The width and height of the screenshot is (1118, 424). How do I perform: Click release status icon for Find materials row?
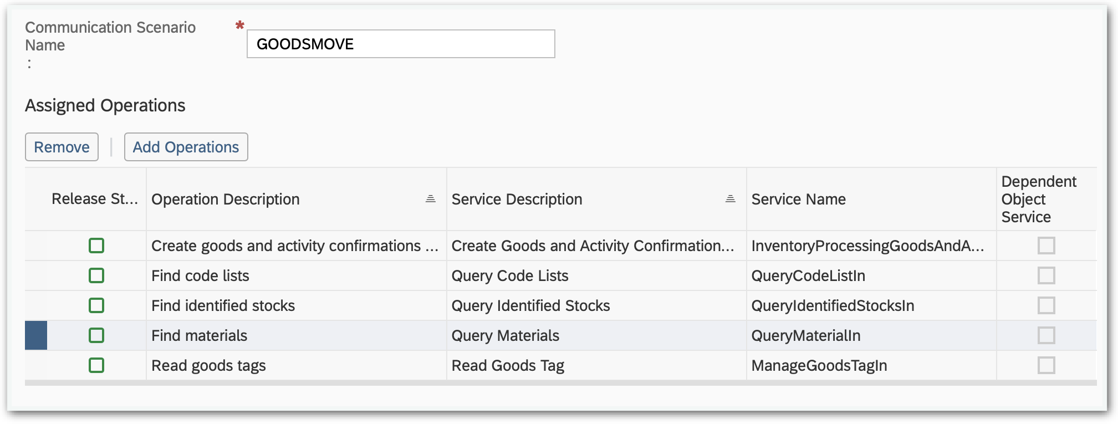click(96, 335)
